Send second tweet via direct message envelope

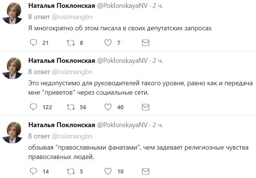coord(146,107)
